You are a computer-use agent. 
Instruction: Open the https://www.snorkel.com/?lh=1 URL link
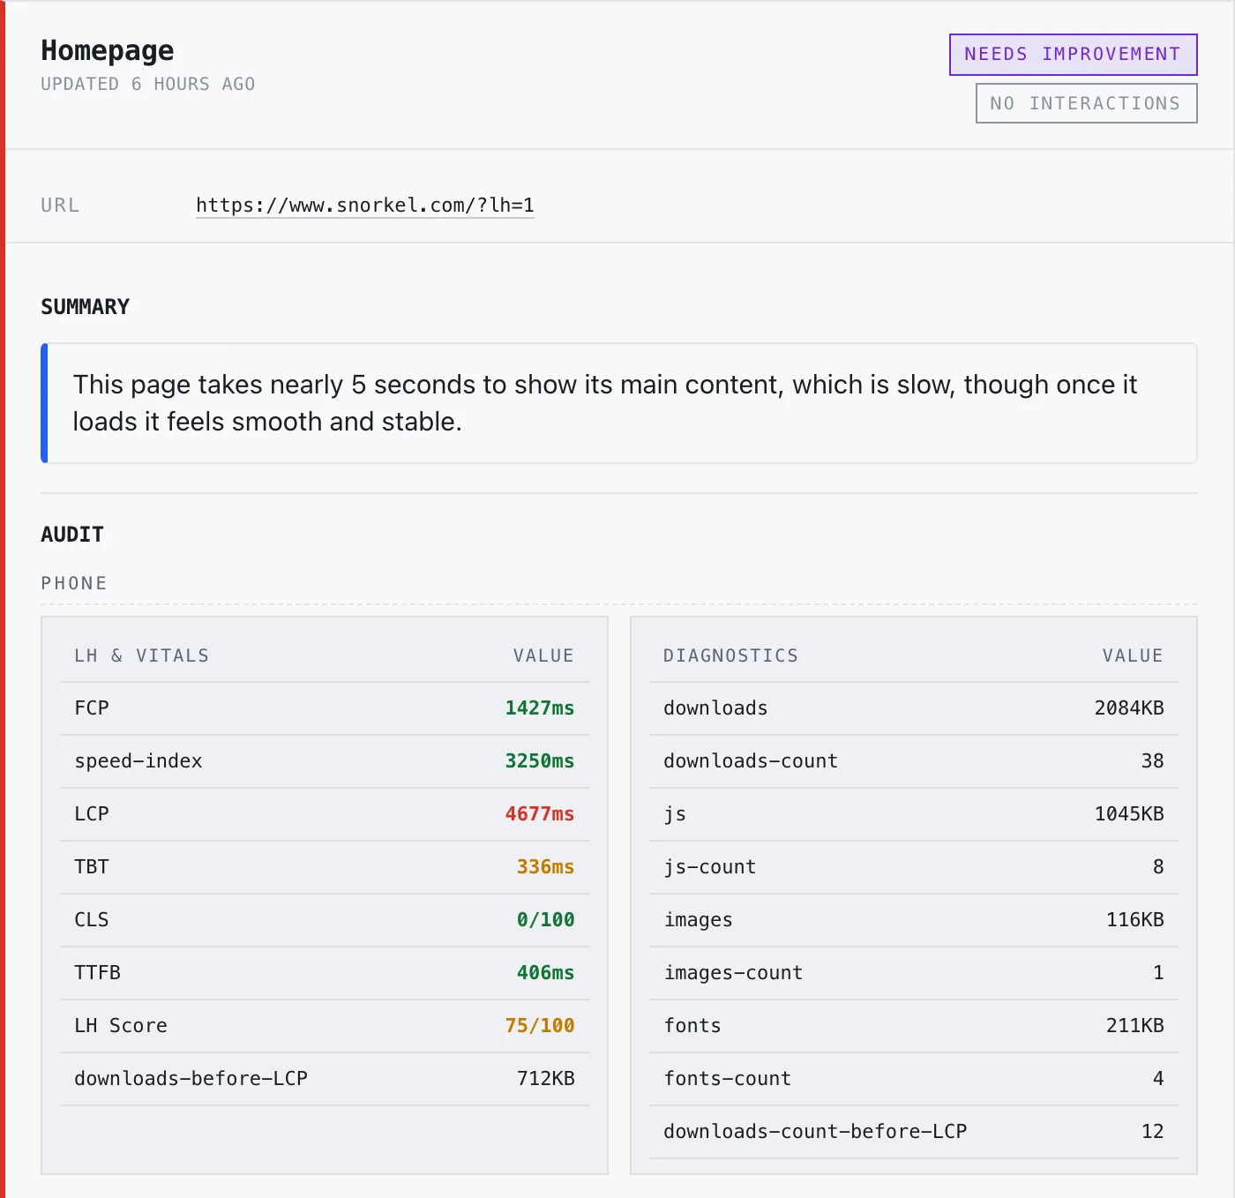pyautogui.click(x=365, y=206)
